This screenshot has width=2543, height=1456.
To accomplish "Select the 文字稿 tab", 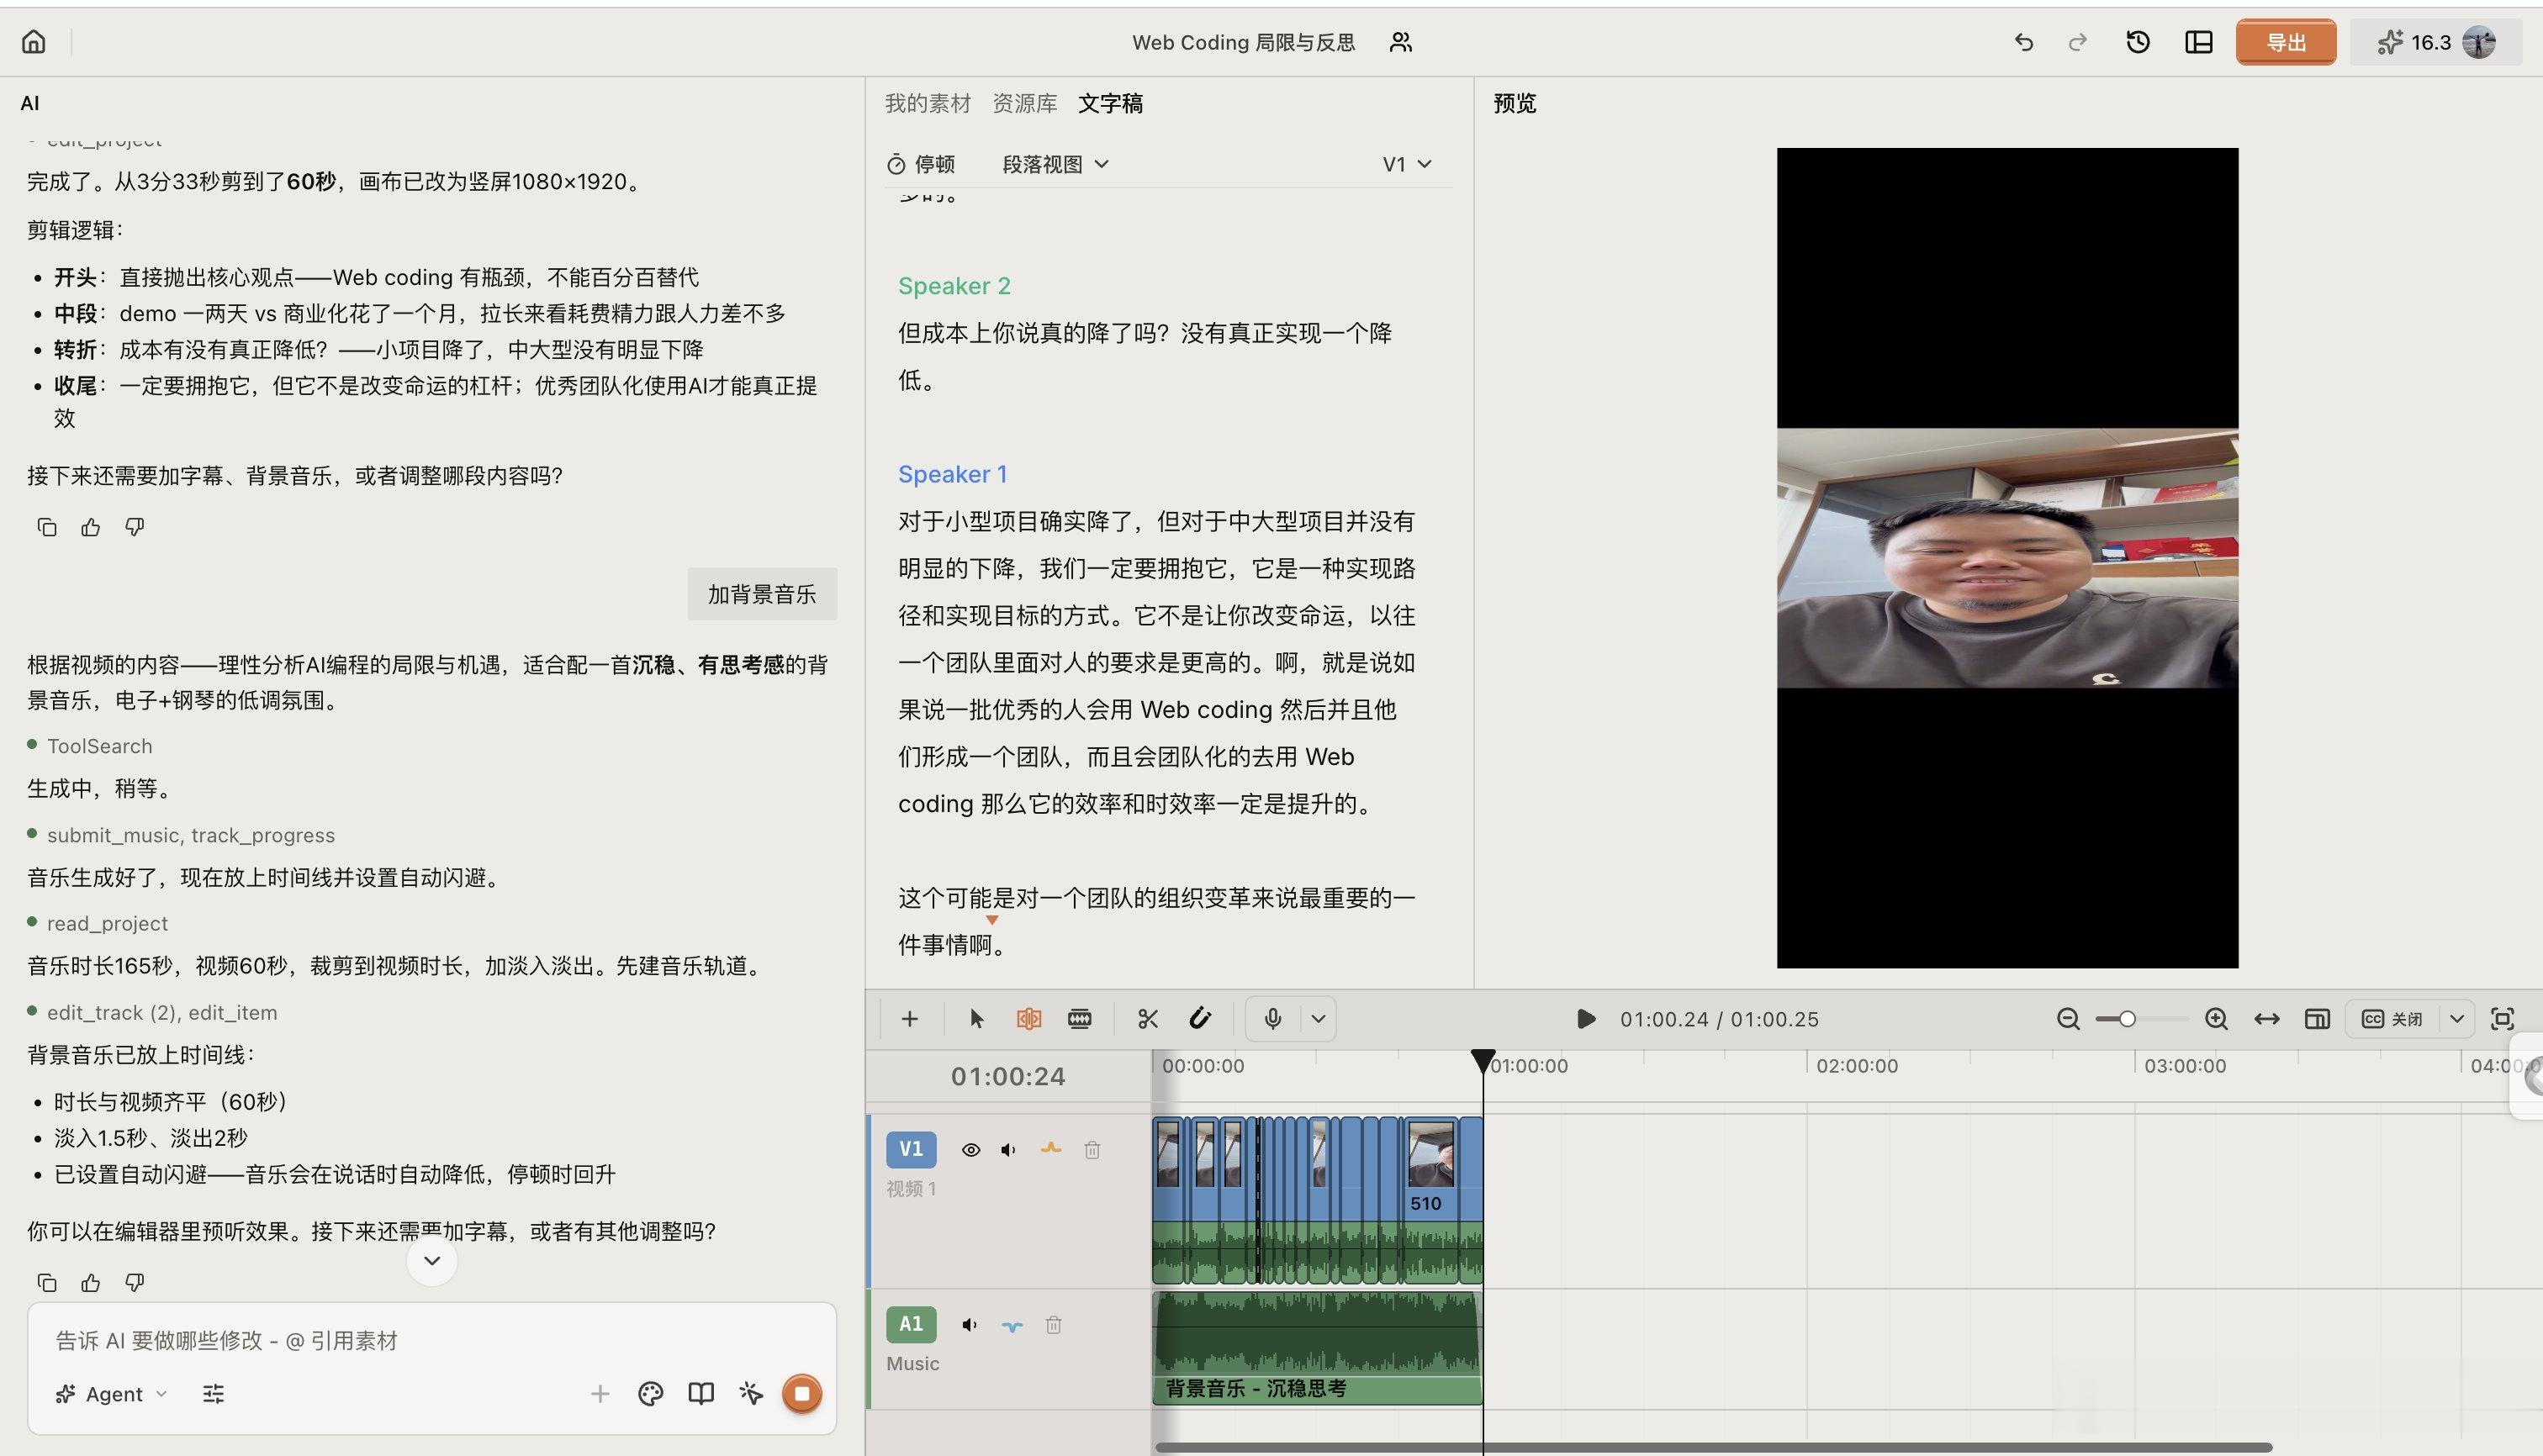I will [1110, 103].
